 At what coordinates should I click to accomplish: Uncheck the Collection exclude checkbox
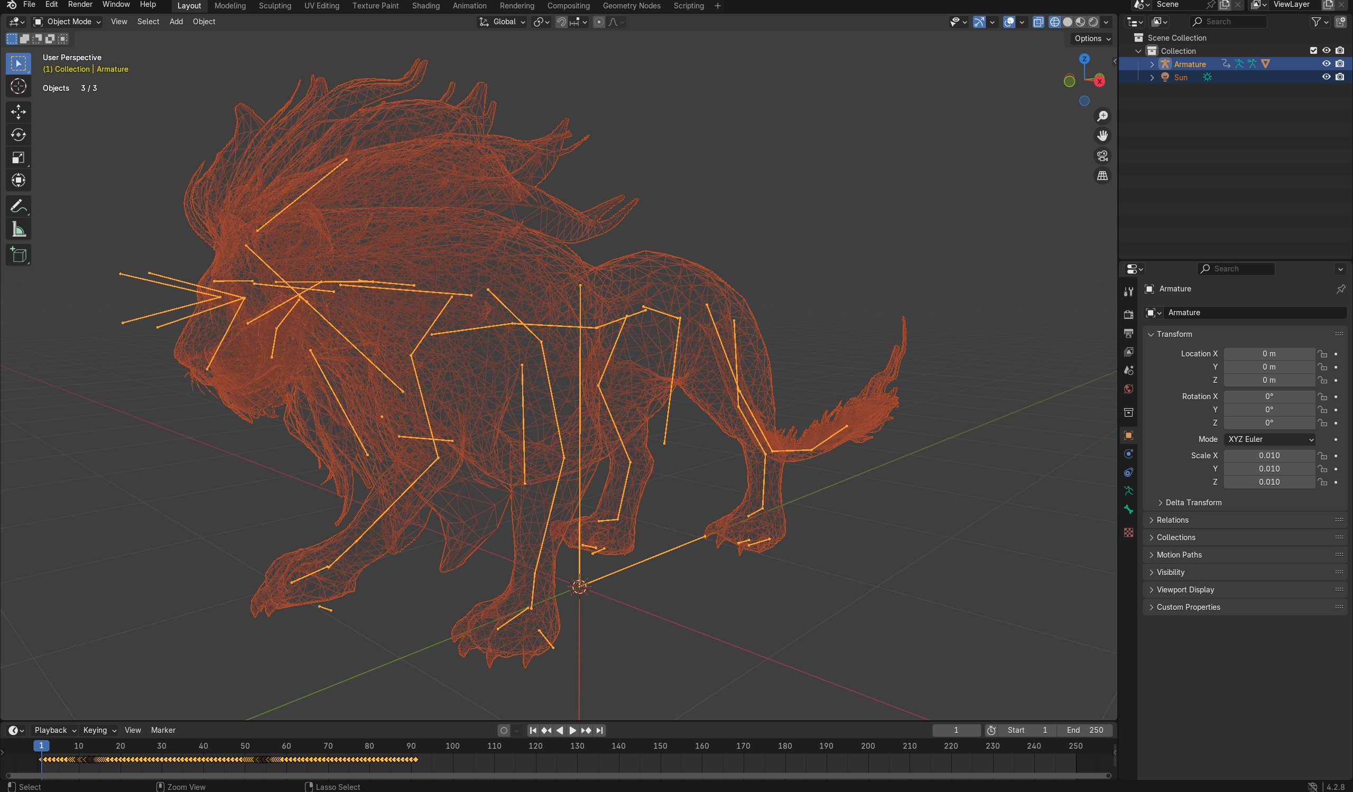coord(1313,51)
